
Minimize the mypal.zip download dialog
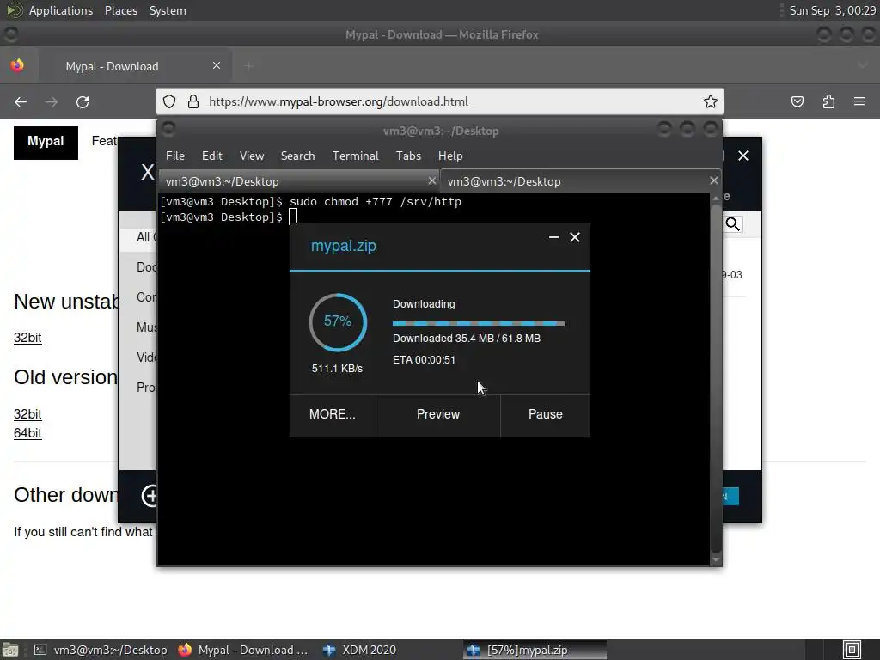(x=554, y=237)
